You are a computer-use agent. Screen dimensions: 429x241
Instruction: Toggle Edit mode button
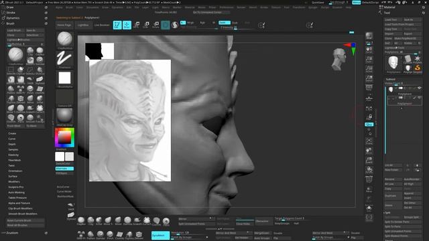[x=117, y=25]
